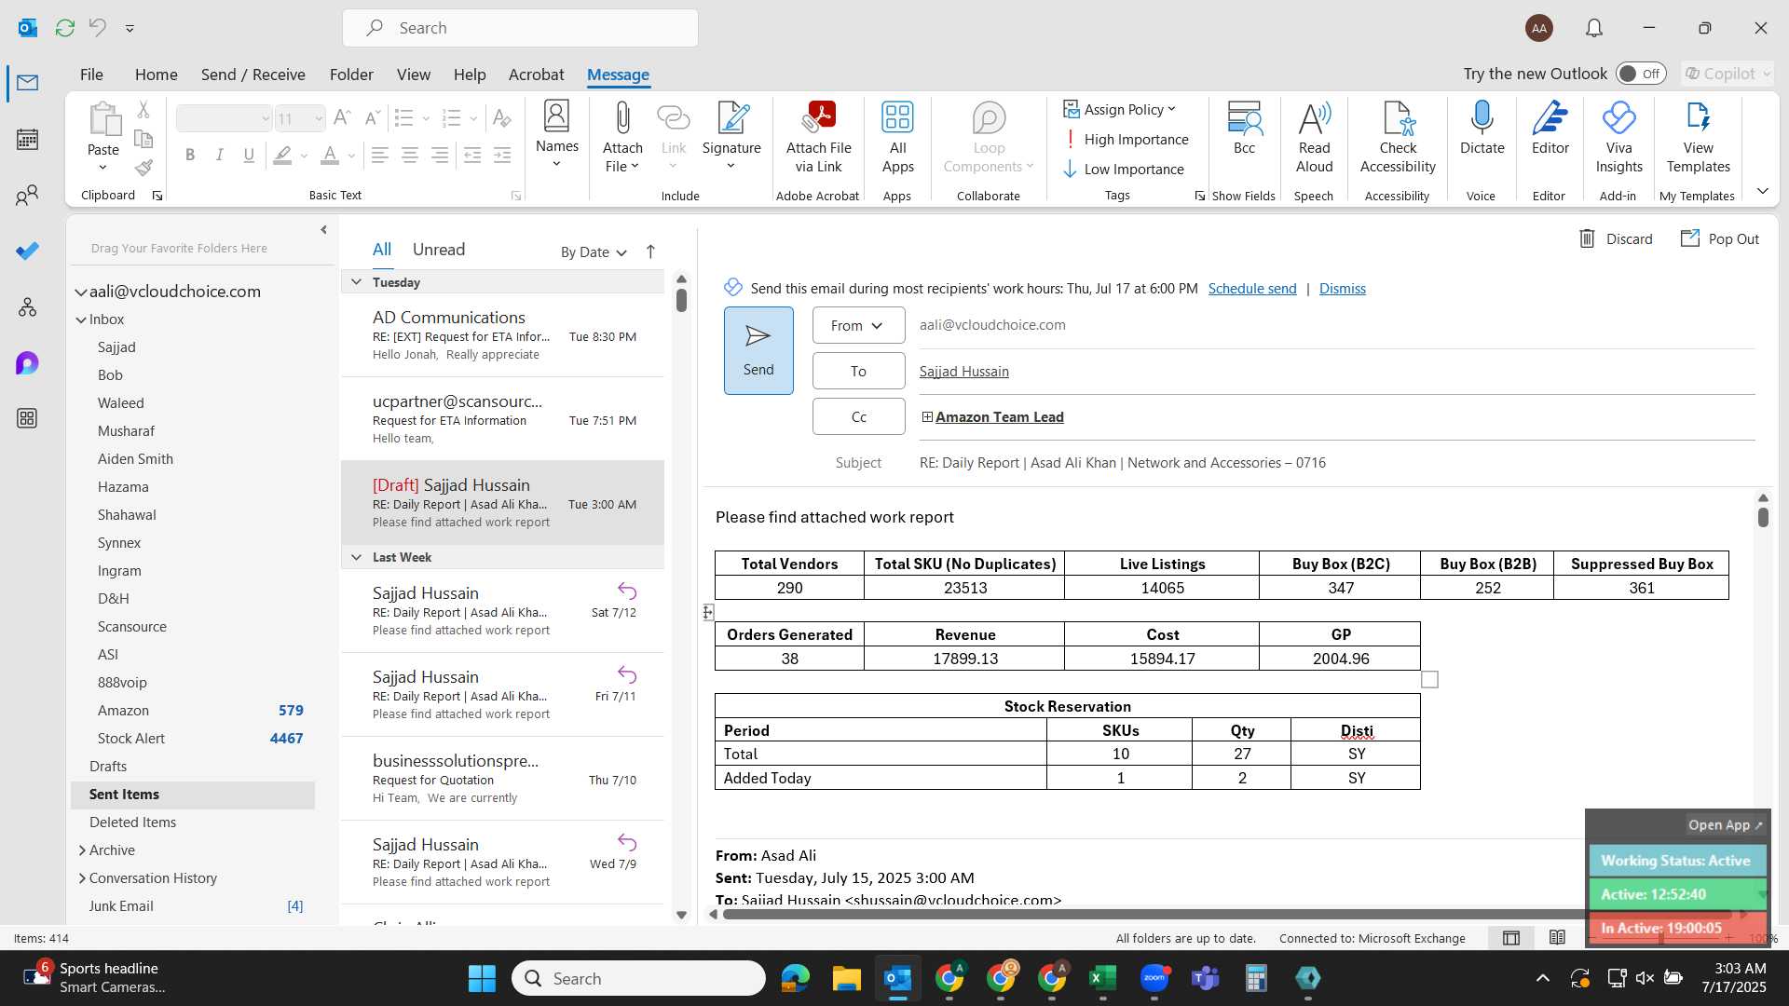1789x1006 pixels.
Task: Show Unread messages tab
Action: (x=439, y=250)
